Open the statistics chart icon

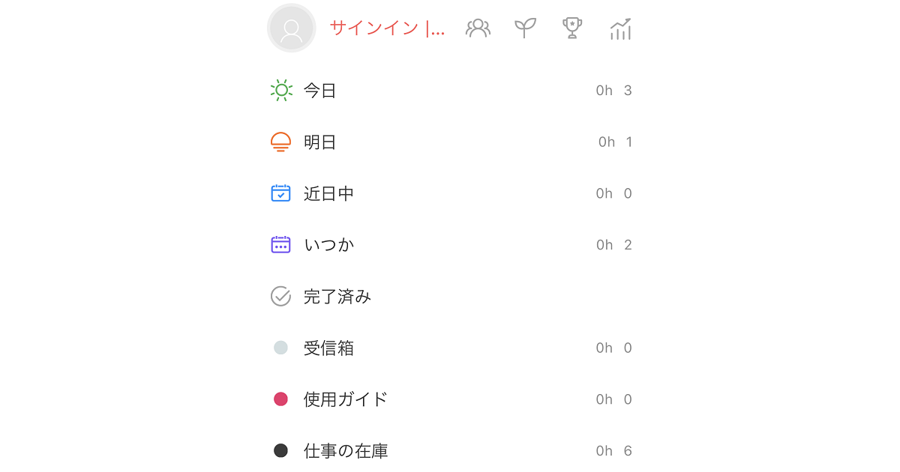click(620, 28)
